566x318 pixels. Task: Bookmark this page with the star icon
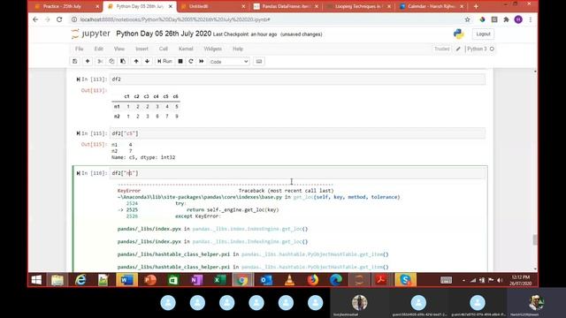(x=467, y=19)
